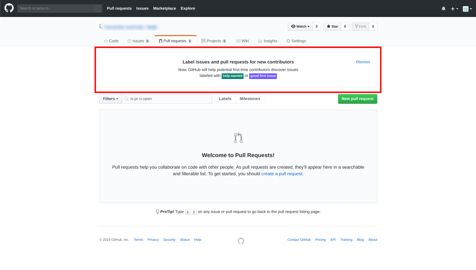The height and width of the screenshot is (270, 476).
Task: Open Marketplace in top navigation
Action: point(164,8)
